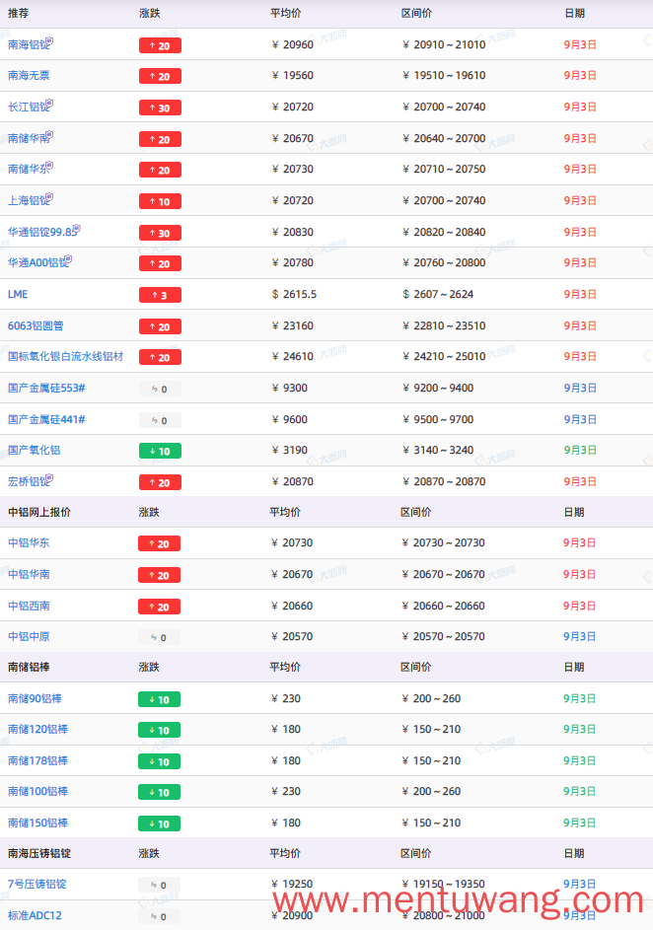This screenshot has height=930, width=653.
Task: Open the 中铝华南 link
Action: [29, 574]
